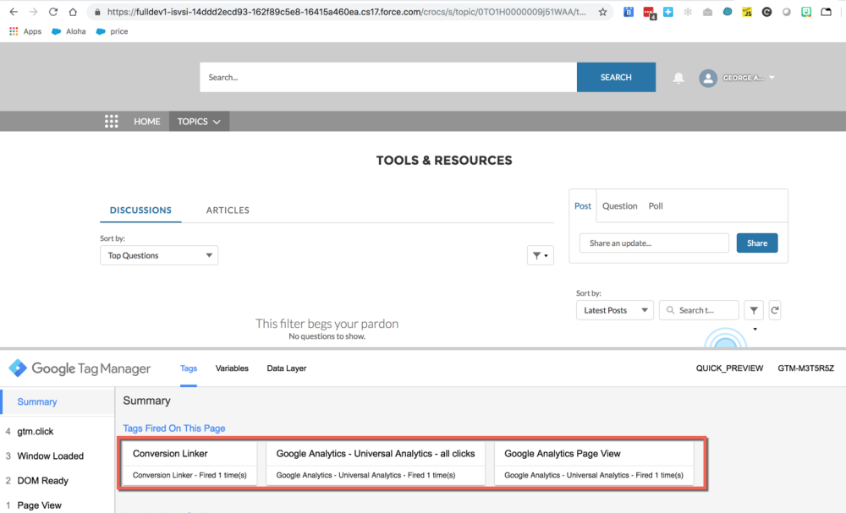Click the red extension icon with badge
846x513 pixels.
pos(649,13)
